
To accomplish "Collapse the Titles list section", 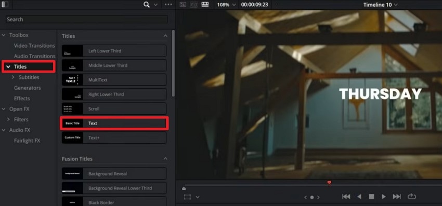I will [x=165, y=36].
